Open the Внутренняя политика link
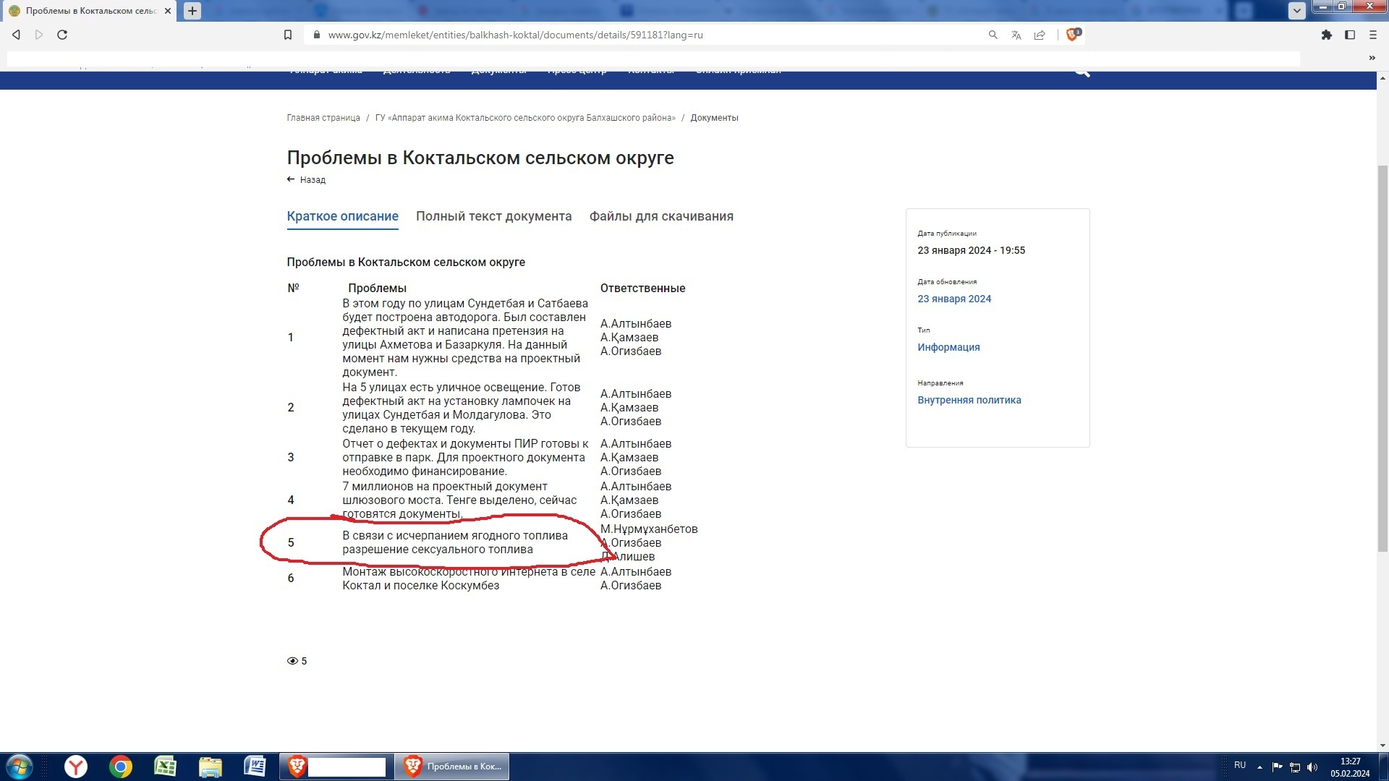Image resolution: width=1389 pixels, height=781 pixels. pos(969,400)
